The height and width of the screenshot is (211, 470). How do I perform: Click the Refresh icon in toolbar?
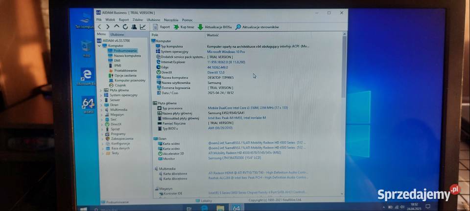(x=125, y=27)
